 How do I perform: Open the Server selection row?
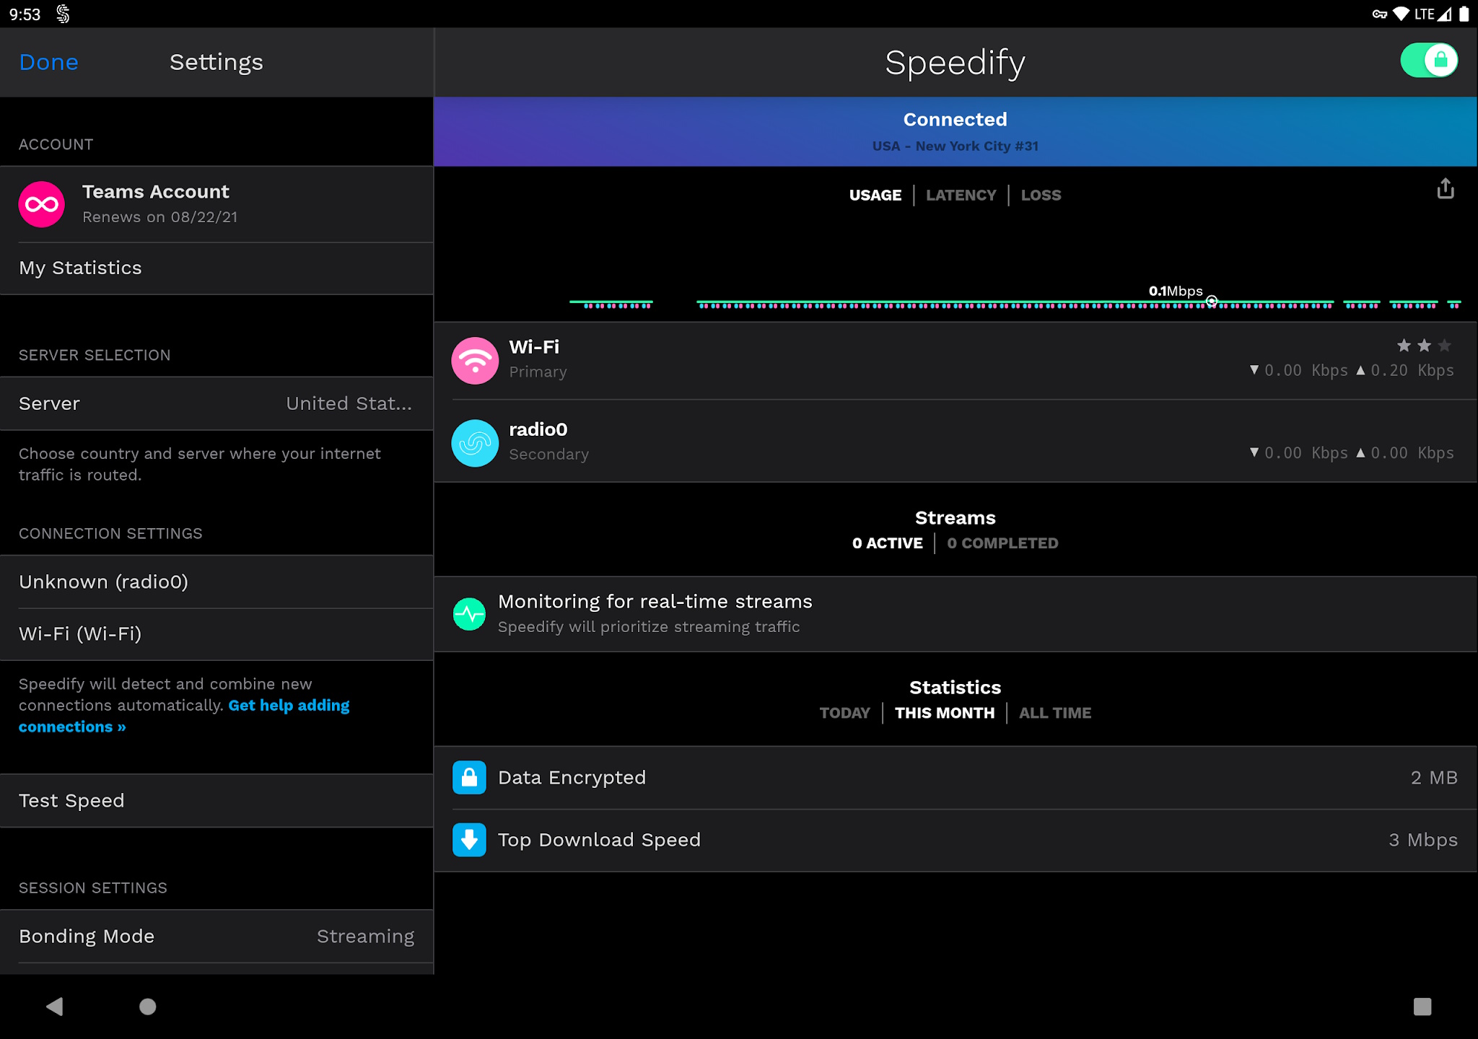point(217,403)
